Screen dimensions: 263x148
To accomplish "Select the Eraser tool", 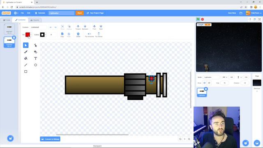I will pyautogui.click(x=36, y=52).
